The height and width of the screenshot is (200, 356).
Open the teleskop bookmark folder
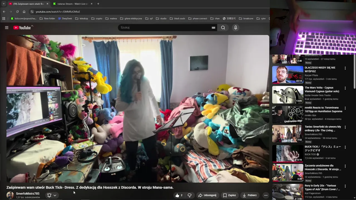pyautogui.click(x=81, y=19)
